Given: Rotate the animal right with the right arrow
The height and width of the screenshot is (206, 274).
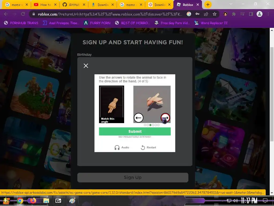Looking at the screenshot, I should [165, 118].
